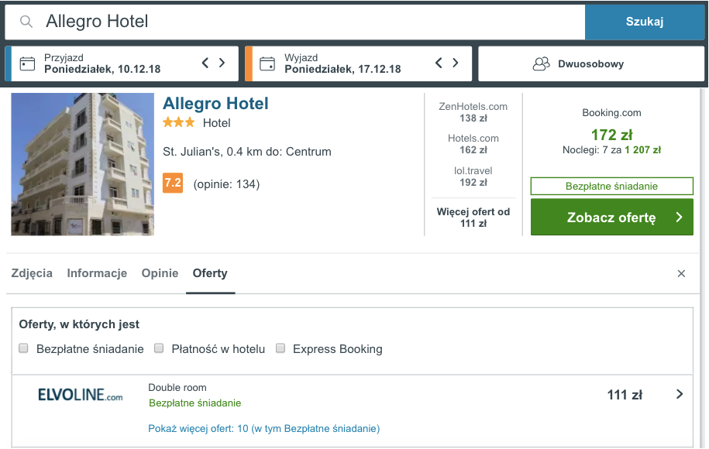Open the departure date calendar icon
This screenshot has width=709, height=449.
[267, 63]
